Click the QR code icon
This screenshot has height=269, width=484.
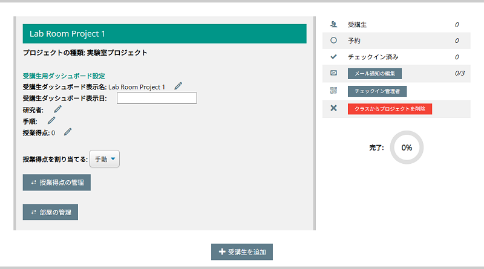coord(333,91)
